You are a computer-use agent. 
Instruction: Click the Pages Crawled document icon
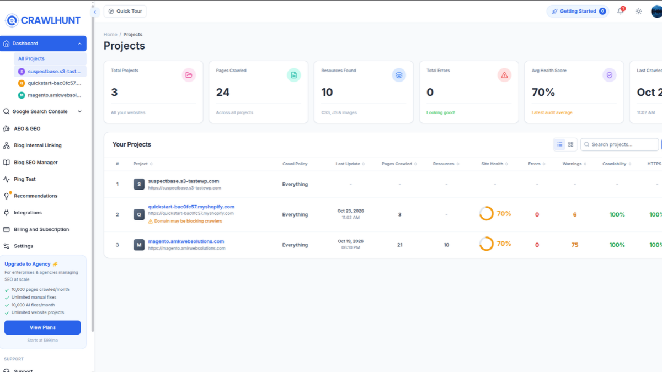(294, 75)
